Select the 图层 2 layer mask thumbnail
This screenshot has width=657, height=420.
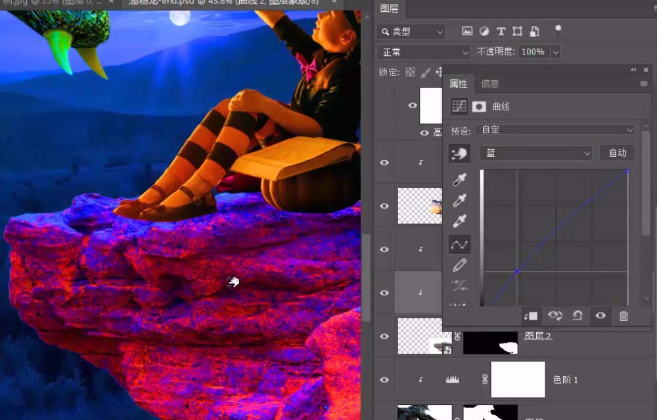[x=490, y=343]
